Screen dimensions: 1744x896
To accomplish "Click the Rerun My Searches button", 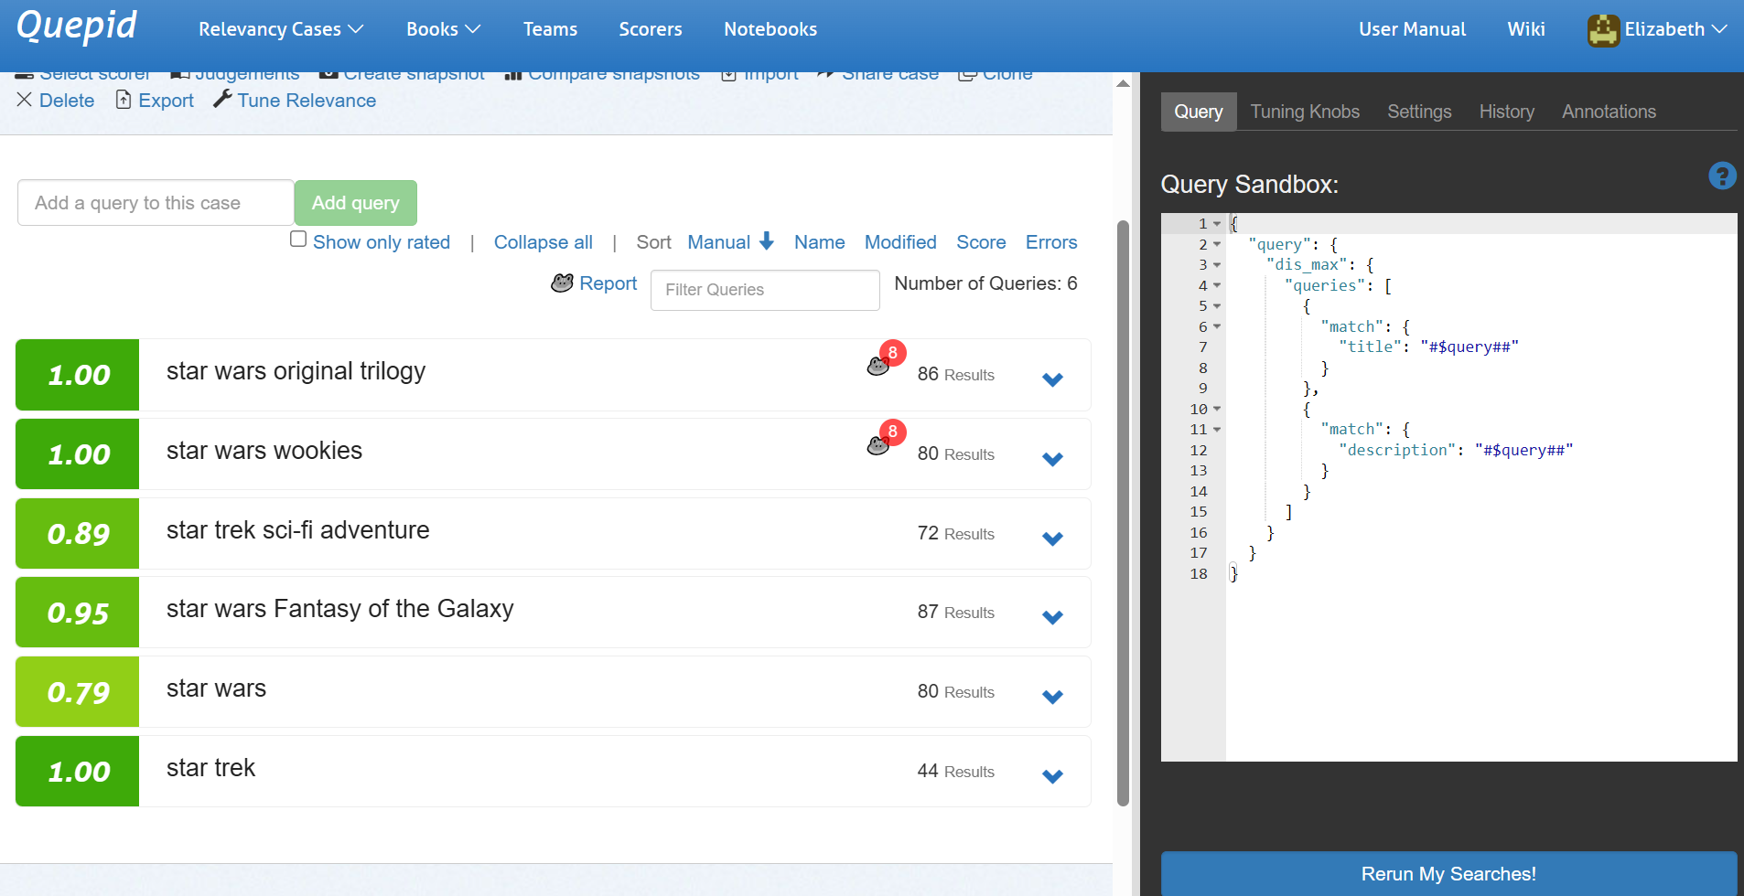I will [x=1448, y=873].
